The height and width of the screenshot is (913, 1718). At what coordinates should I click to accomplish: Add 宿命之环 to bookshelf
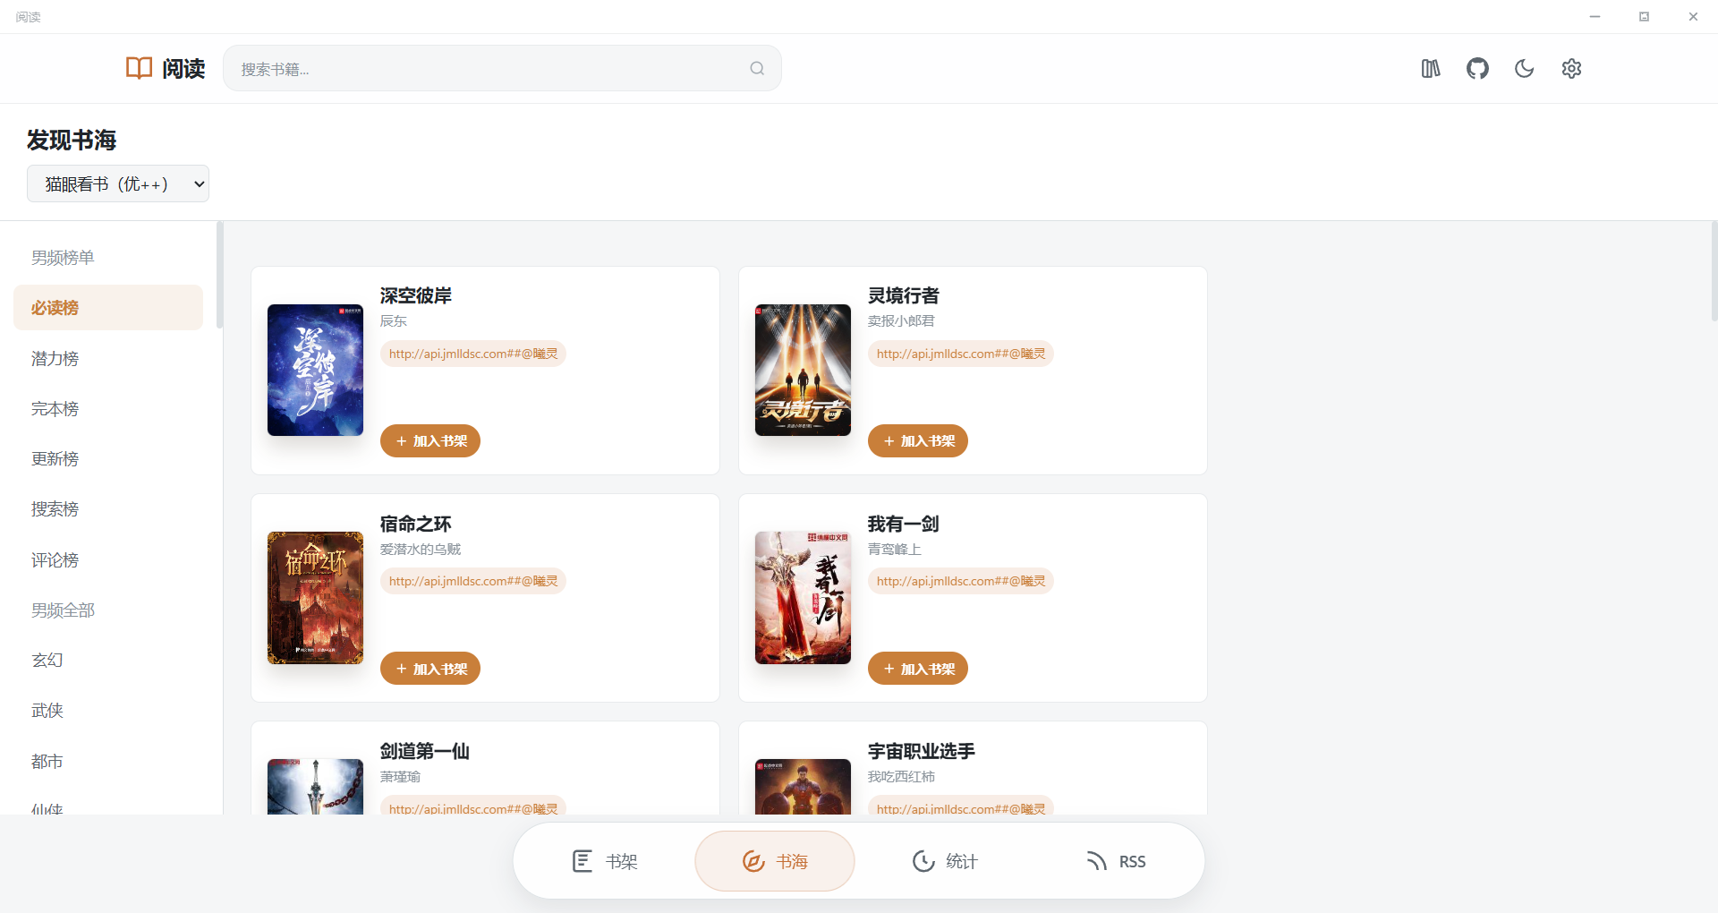[430, 669]
